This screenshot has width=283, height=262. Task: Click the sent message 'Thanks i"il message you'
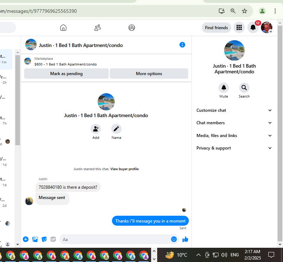tap(150, 221)
